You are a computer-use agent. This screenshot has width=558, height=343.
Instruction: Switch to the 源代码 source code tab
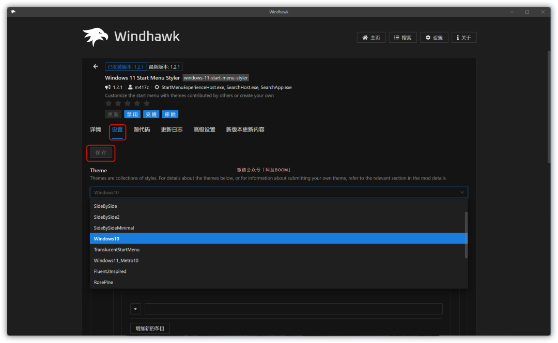pos(142,130)
